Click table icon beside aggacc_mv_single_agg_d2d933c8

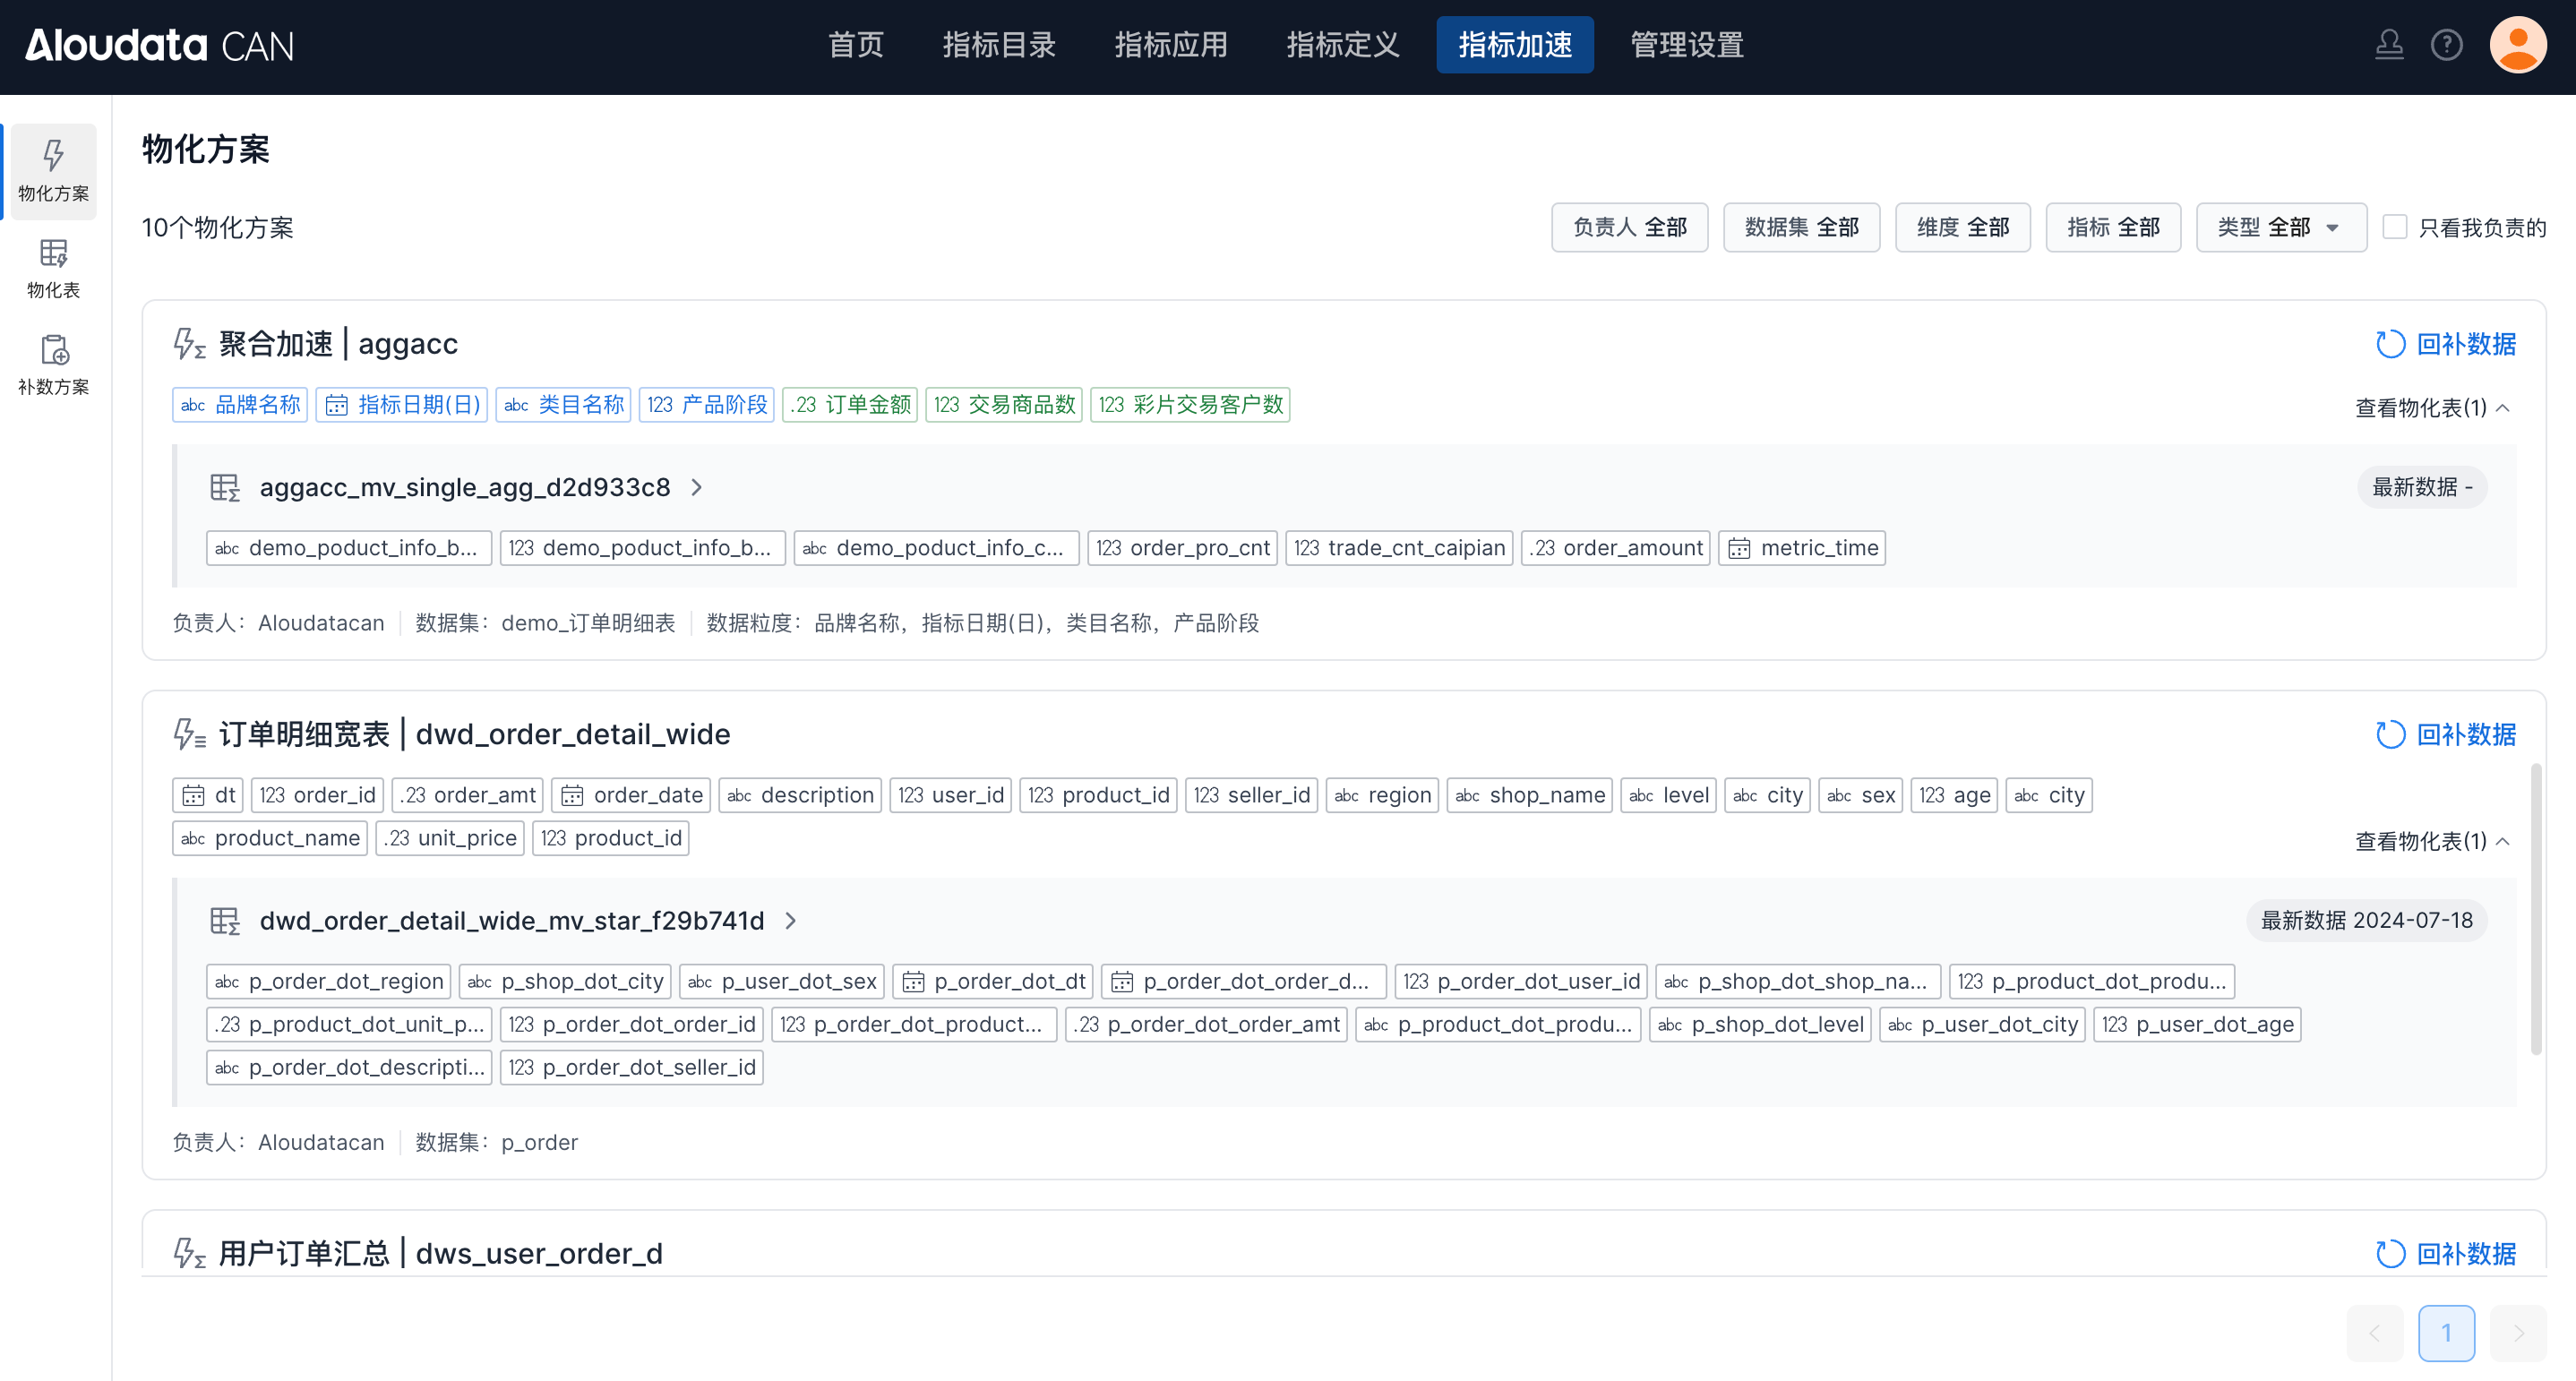point(225,488)
